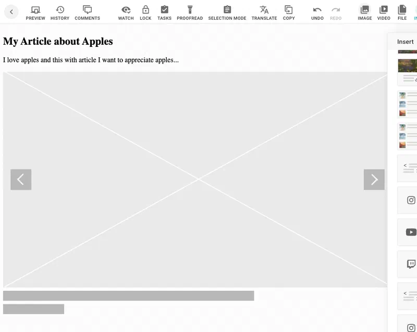This screenshot has height=332, width=417.
Task: Insert a File from the toolbar
Action: 402,12
